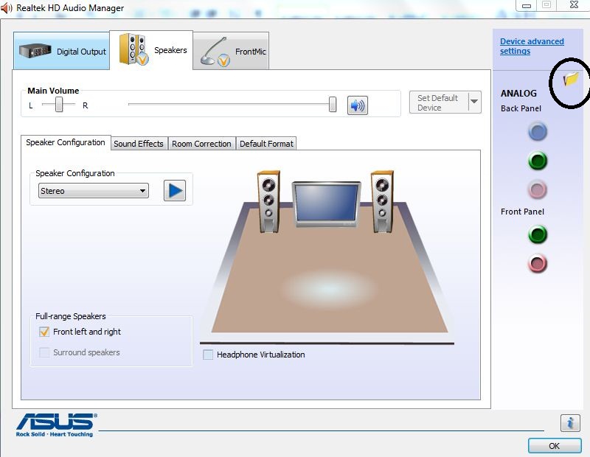Click the pink Back Panel mic jack
Viewport: 590px width, 457px height.
point(538,189)
